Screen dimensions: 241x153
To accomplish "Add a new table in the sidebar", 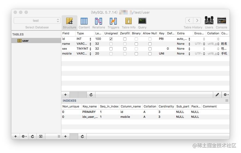I will (x=16, y=136).
